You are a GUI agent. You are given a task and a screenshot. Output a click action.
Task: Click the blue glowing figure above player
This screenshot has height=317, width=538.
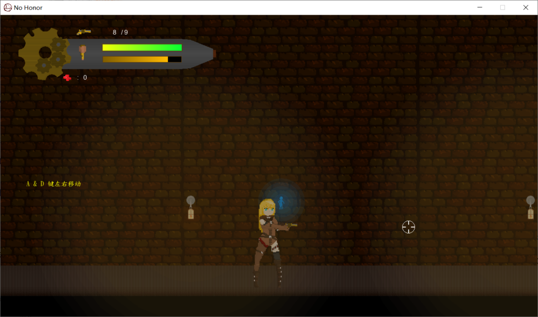(x=281, y=203)
